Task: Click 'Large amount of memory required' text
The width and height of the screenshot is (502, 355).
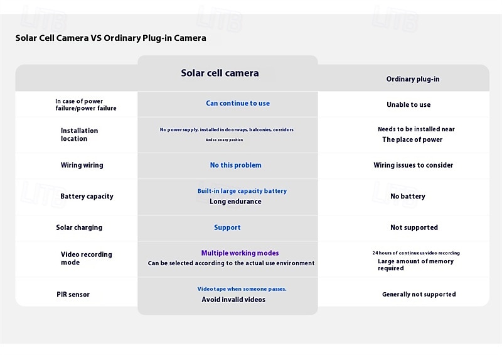Action: pyautogui.click(x=415, y=265)
